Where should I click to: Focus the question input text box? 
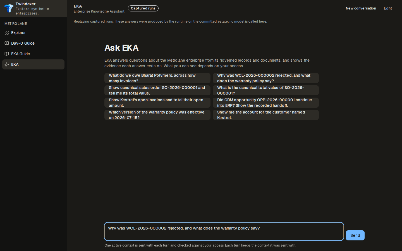pyautogui.click(x=224, y=231)
